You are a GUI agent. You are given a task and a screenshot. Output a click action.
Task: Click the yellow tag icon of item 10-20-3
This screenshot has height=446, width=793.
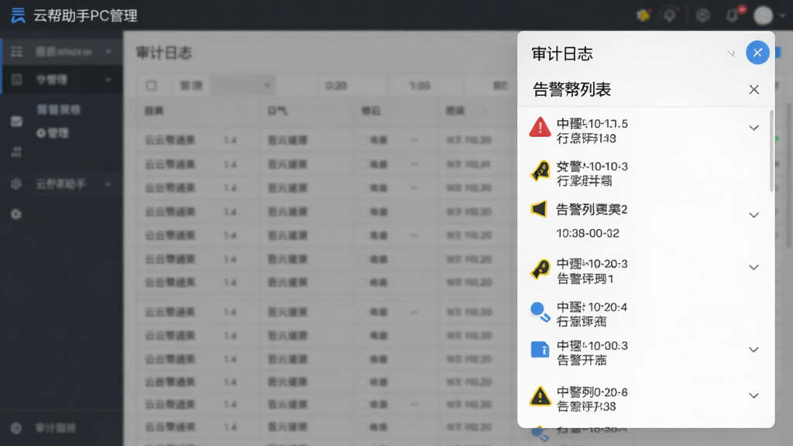[x=540, y=269]
